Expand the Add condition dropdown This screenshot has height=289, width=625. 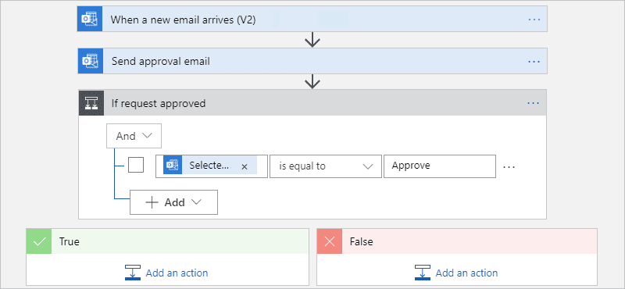point(173,202)
